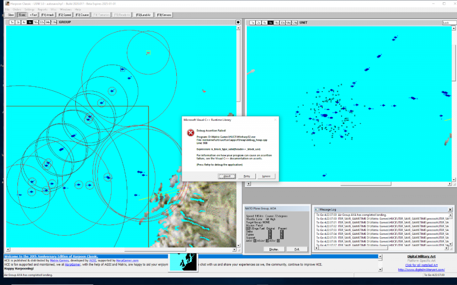Open the Orders menu
The width and height of the screenshot is (457, 285).
(x=17, y=9)
